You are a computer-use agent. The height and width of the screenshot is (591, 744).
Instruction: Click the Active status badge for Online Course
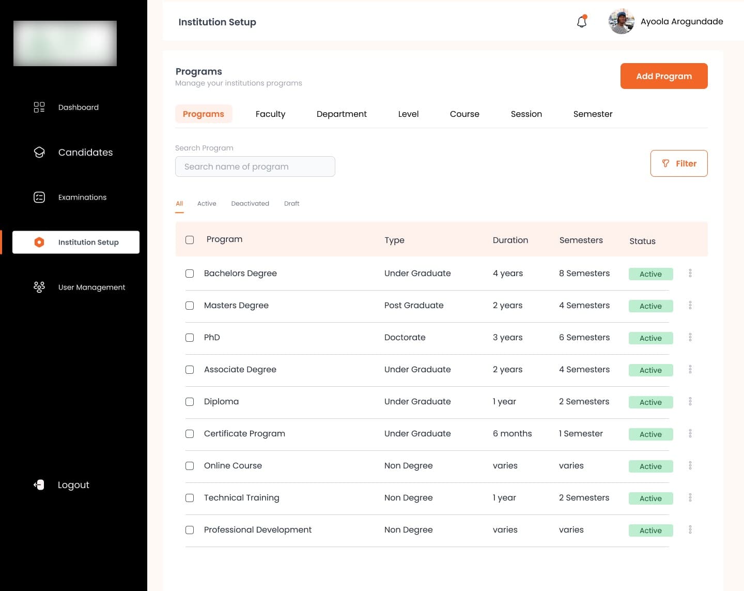pyautogui.click(x=650, y=466)
